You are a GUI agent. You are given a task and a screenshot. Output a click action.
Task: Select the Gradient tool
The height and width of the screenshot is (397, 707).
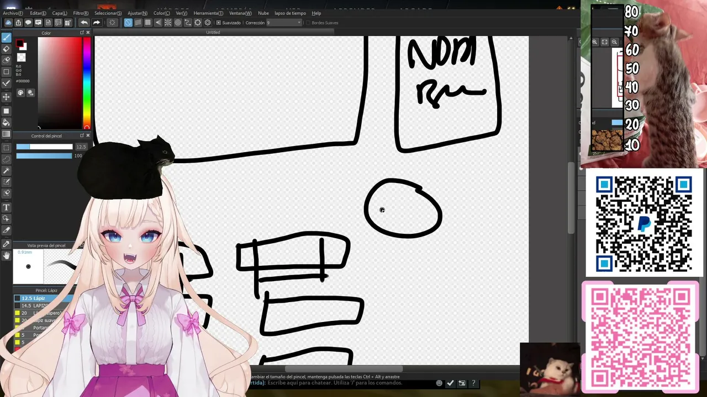pyautogui.click(x=7, y=134)
